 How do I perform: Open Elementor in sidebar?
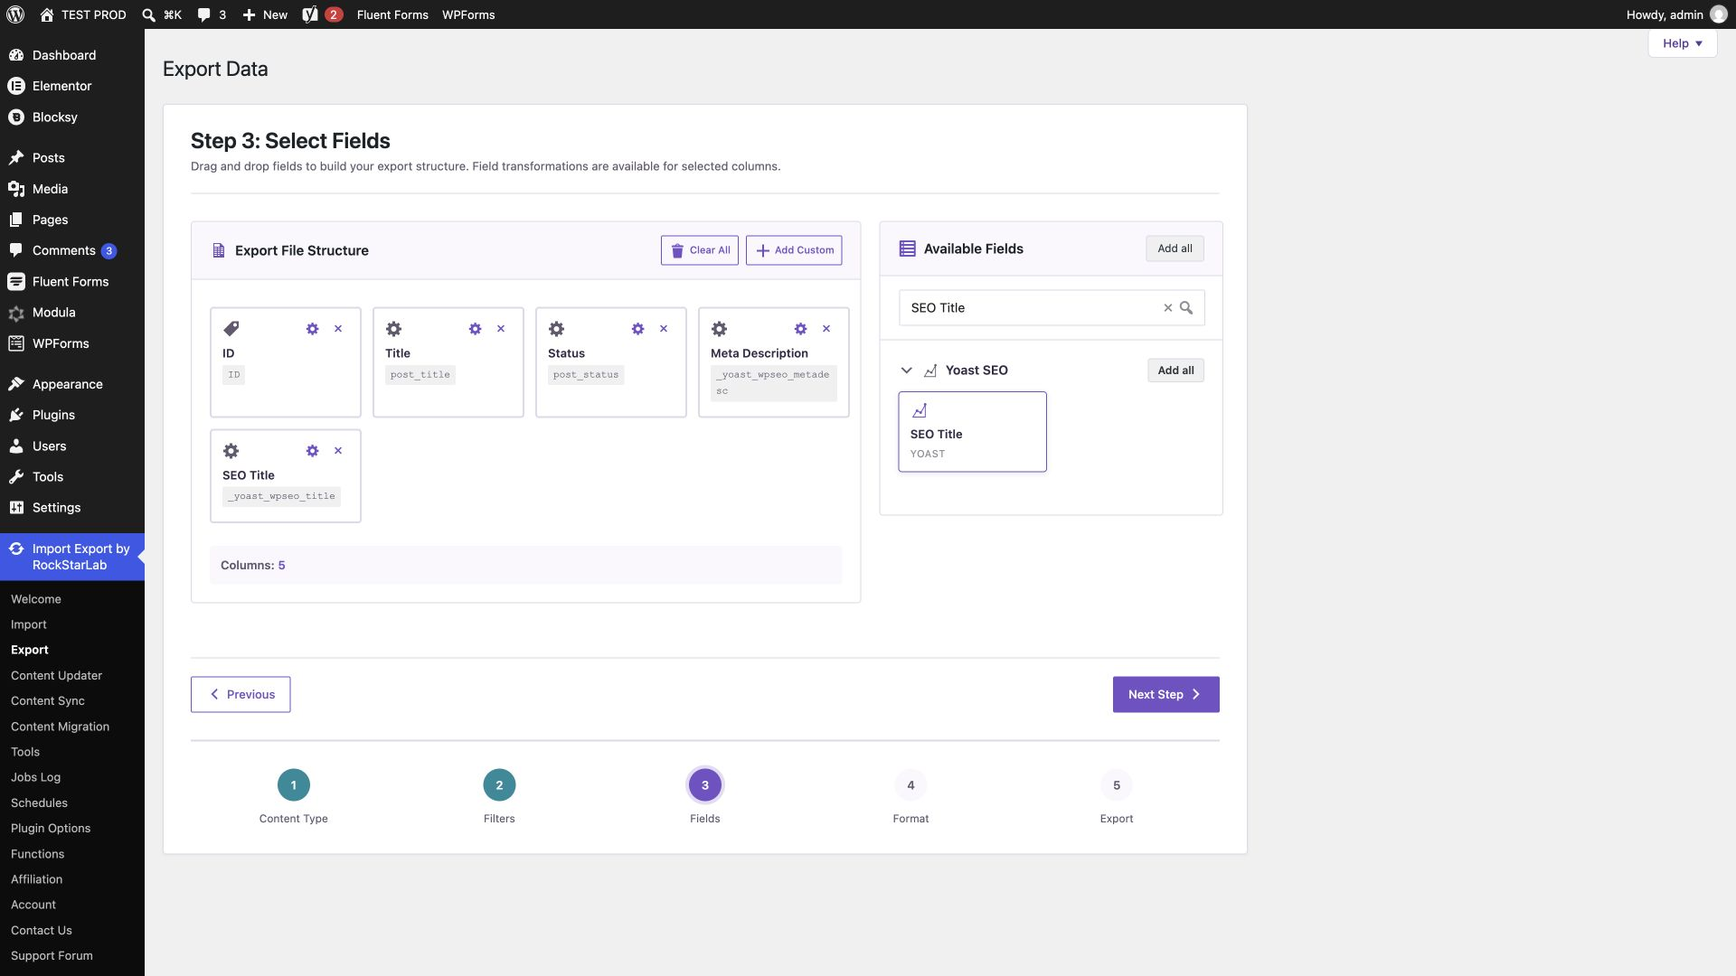(x=72, y=86)
